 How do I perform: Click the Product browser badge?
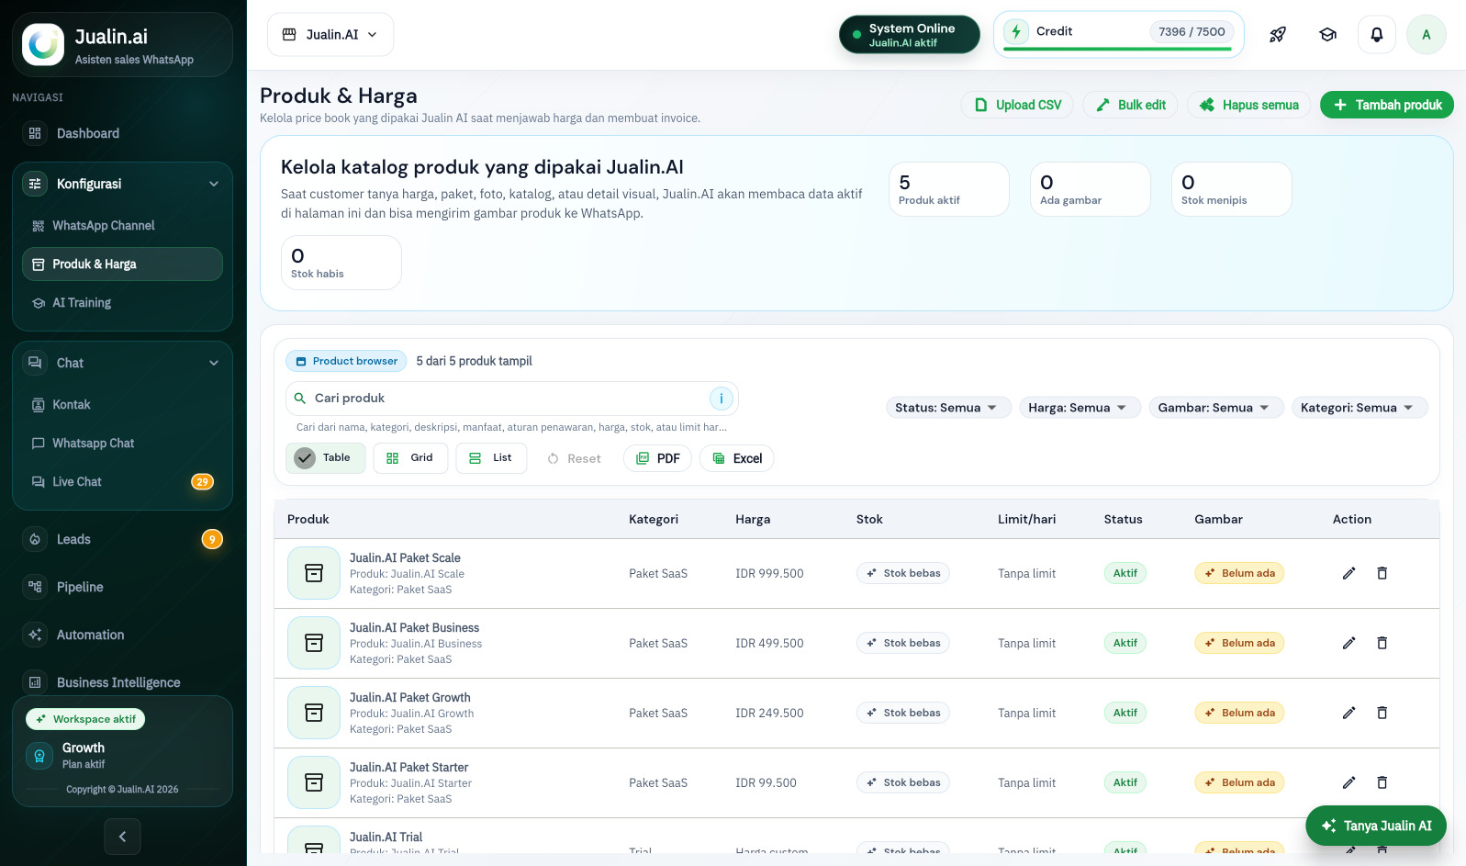click(346, 361)
